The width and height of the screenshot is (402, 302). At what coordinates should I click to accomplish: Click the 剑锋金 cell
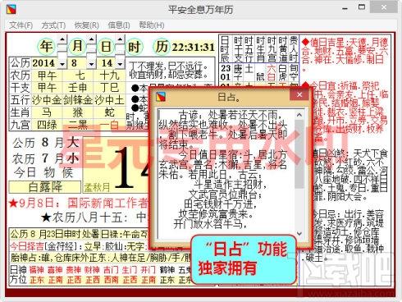[x=78, y=100]
